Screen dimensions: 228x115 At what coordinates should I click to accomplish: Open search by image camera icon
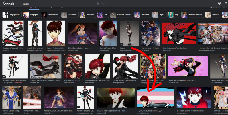[x=98, y=3]
